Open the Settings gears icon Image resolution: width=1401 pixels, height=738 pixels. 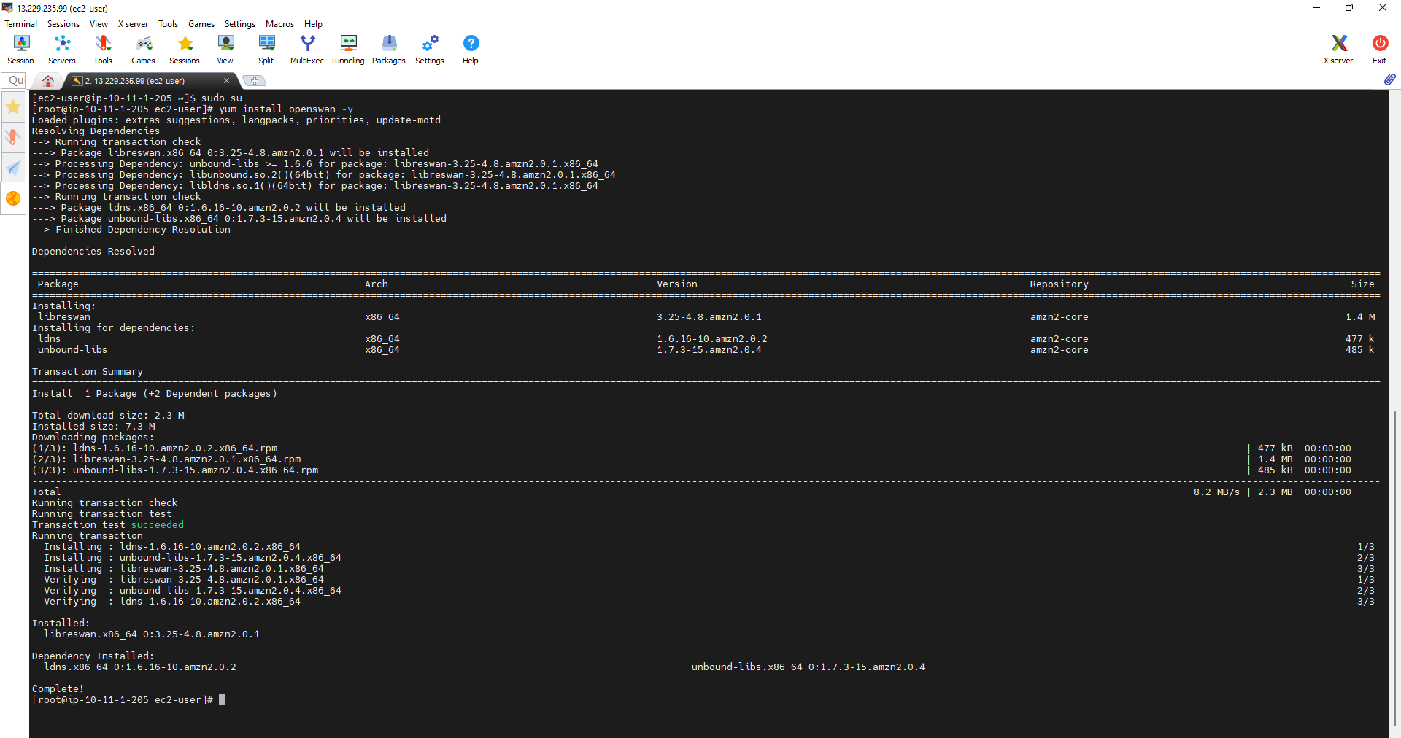(x=430, y=50)
